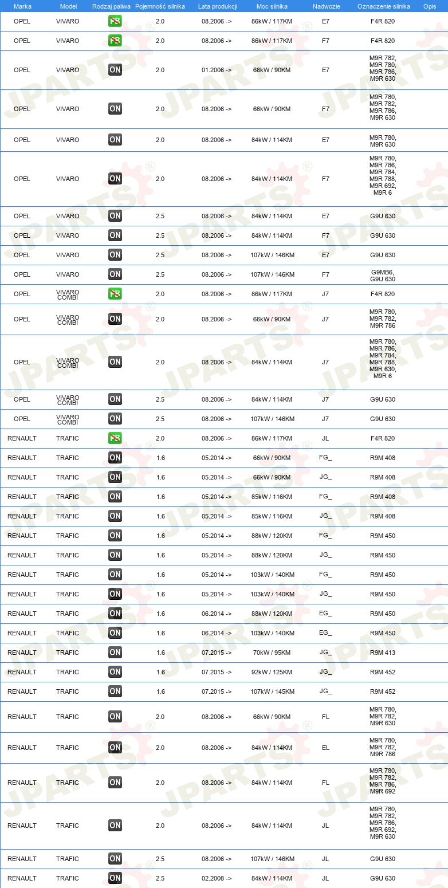Click ON icon in Opel Vivaro 2.5 107kW F7 row
The height and width of the screenshot is (888, 448).
pos(115,274)
